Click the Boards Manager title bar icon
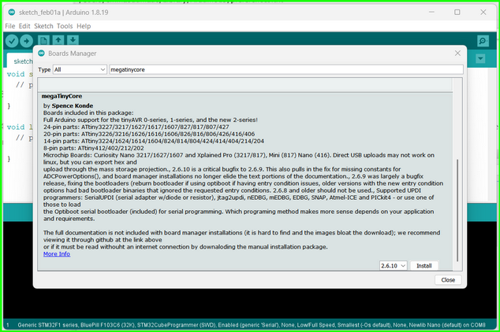This screenshot has height=332, width=500. tap(40, 53)
